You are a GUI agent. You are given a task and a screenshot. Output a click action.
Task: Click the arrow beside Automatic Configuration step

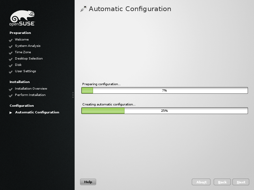10,112
